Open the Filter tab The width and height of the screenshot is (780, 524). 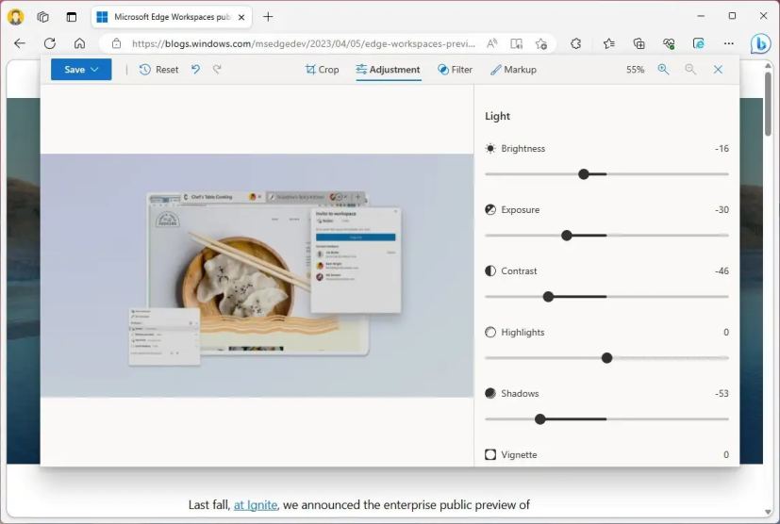click(x=455, y=70)
